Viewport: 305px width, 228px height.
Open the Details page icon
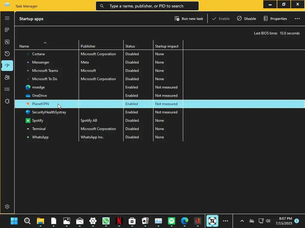7,89
